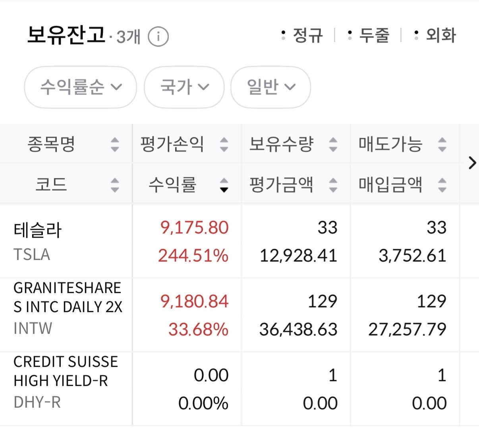Select the 외화 currency option
The height and width of the screenshot is (428, 479).
point(435,35)
